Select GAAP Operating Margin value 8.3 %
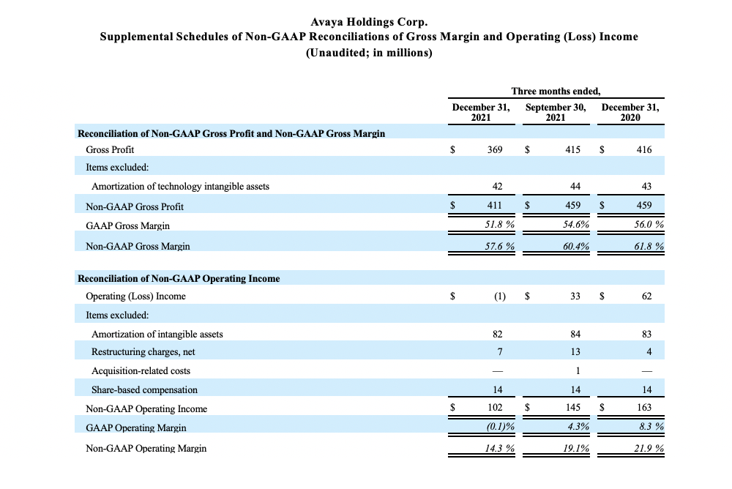The height and width of the screenshot is (489, 732). [x=651, y=427]
